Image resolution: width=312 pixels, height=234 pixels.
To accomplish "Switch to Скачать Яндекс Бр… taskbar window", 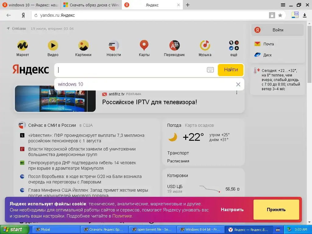I will [x=104, y=230].
